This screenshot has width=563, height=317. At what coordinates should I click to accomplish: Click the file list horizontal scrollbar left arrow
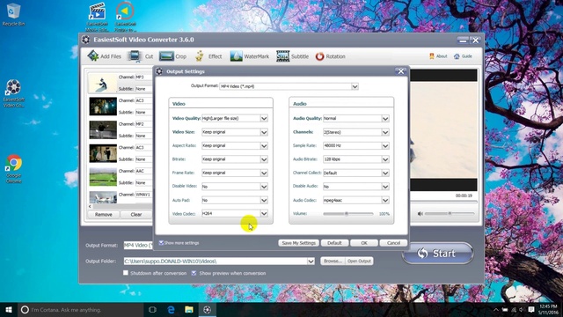pyautogui.click(x=90, y=206)
